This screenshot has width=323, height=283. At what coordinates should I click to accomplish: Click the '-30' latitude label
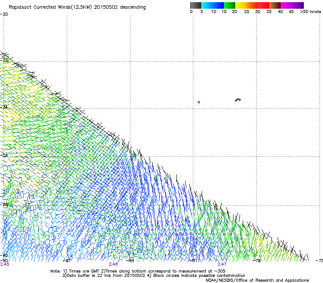[x=4, y=14]
